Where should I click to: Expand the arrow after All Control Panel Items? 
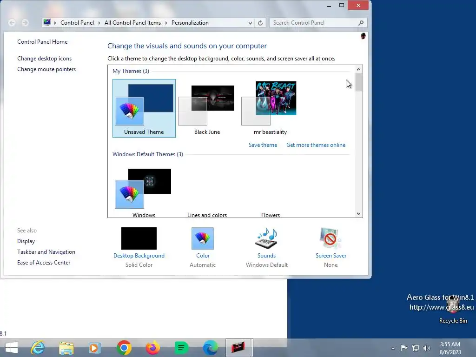tap(166, 23)
